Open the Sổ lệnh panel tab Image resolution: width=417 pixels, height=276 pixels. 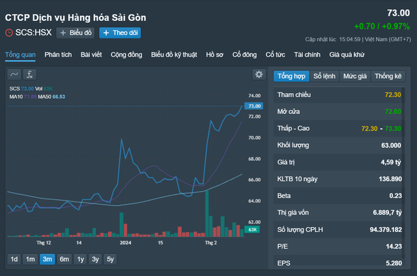tap(324, 76)
